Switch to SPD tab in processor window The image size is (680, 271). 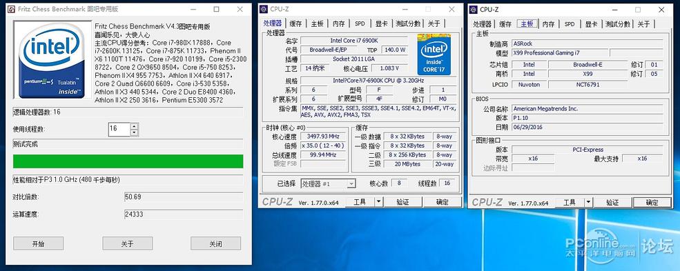point(360,24)
